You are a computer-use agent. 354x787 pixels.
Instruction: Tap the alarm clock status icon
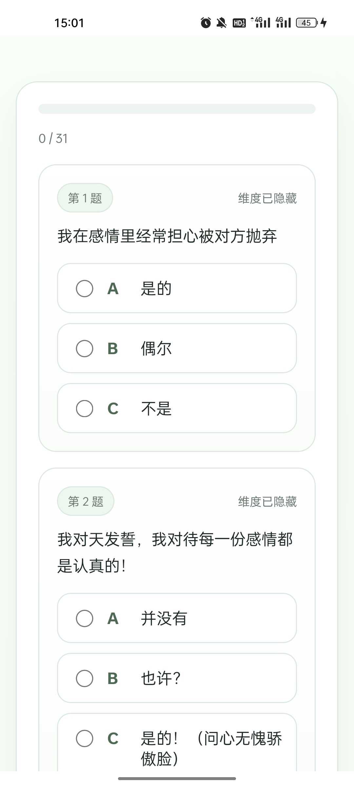pos(206,23)
